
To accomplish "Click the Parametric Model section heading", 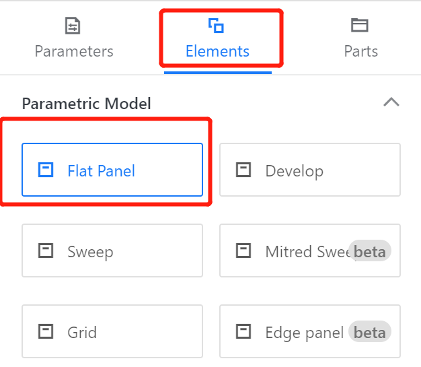I will 86,104.
